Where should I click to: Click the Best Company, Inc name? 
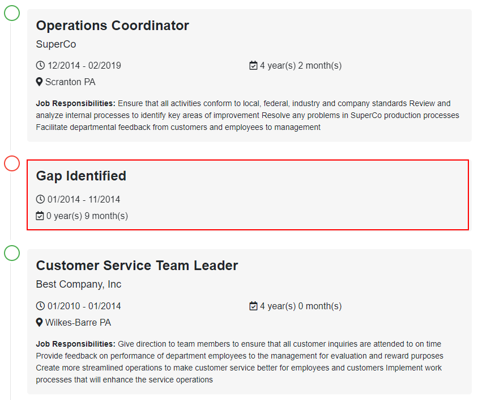79,284
